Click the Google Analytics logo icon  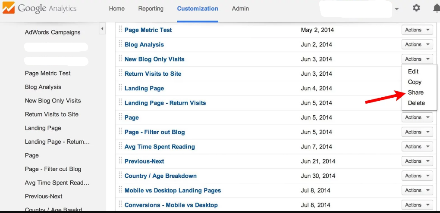click(9, 8)
